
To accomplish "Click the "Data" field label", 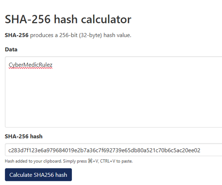I will [x=11, y=49].
